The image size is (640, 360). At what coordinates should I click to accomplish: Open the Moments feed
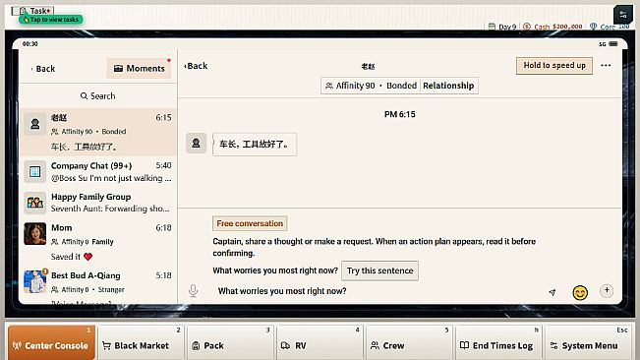click(140, 68)
